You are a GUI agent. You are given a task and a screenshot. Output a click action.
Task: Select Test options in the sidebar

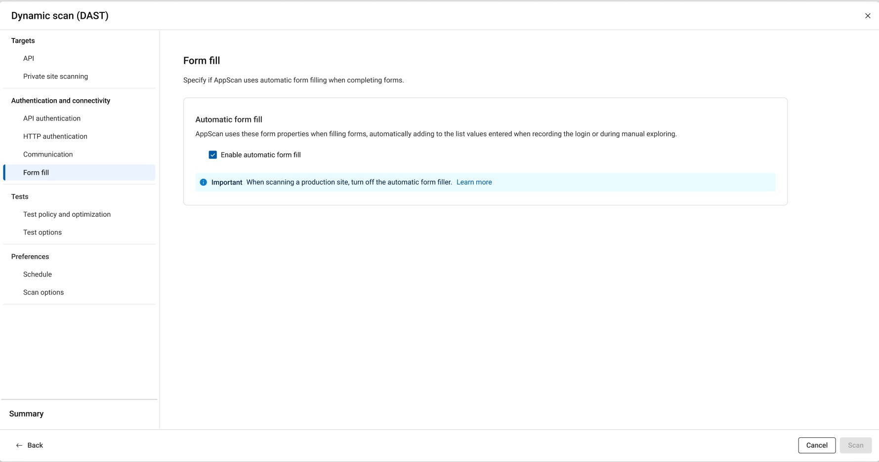(42, 232)
